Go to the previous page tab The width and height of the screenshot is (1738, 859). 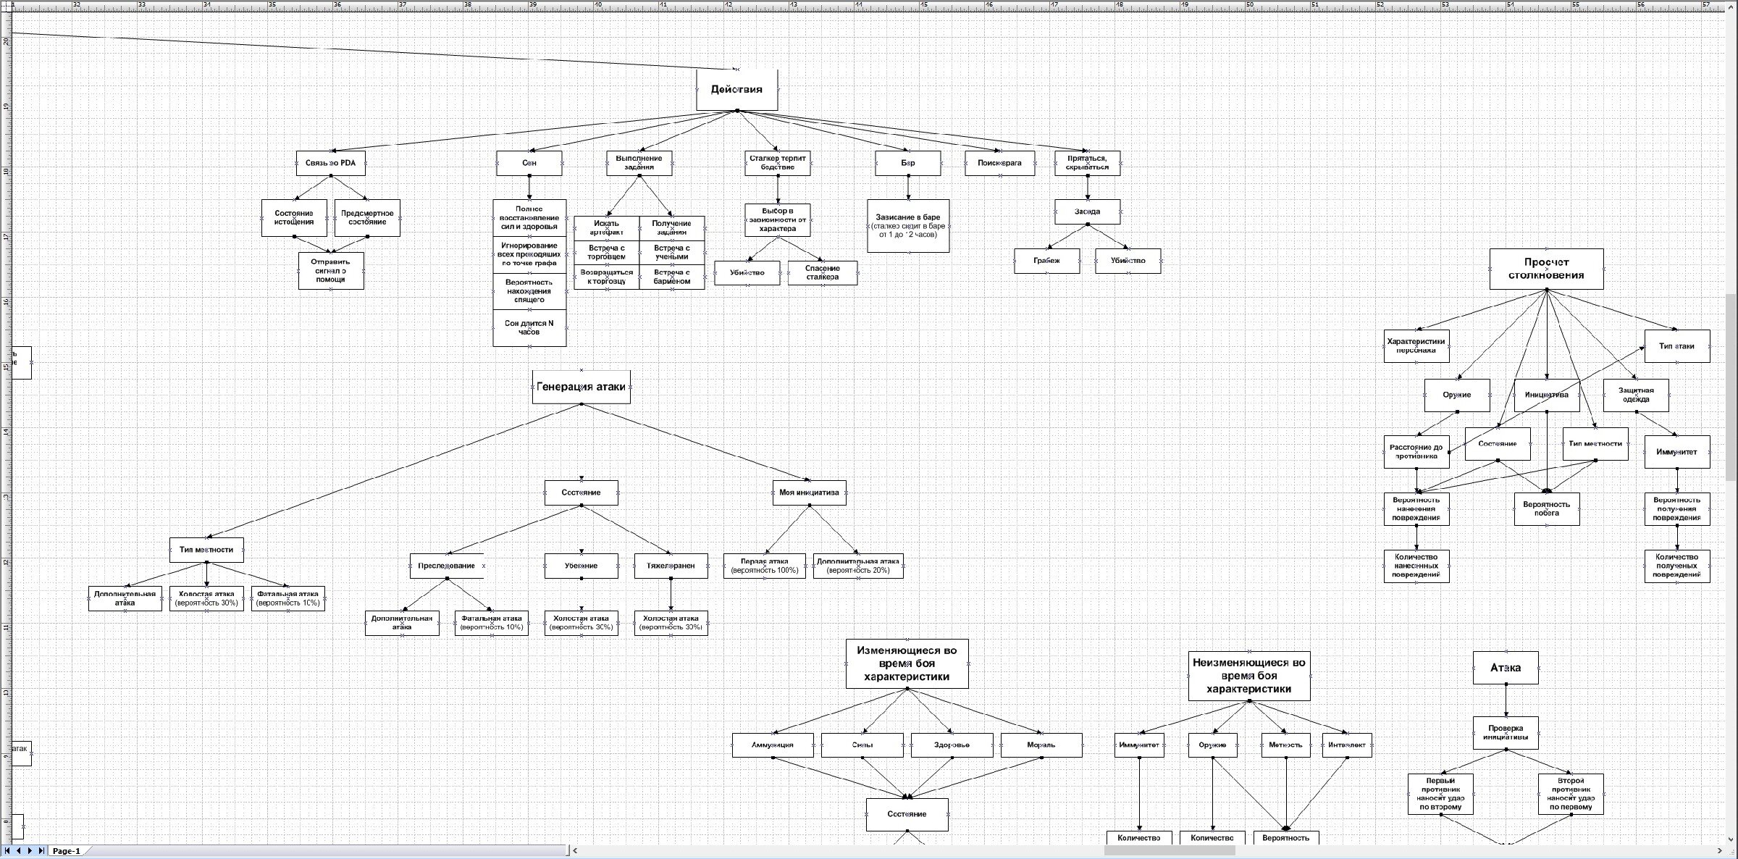[19, 851]
